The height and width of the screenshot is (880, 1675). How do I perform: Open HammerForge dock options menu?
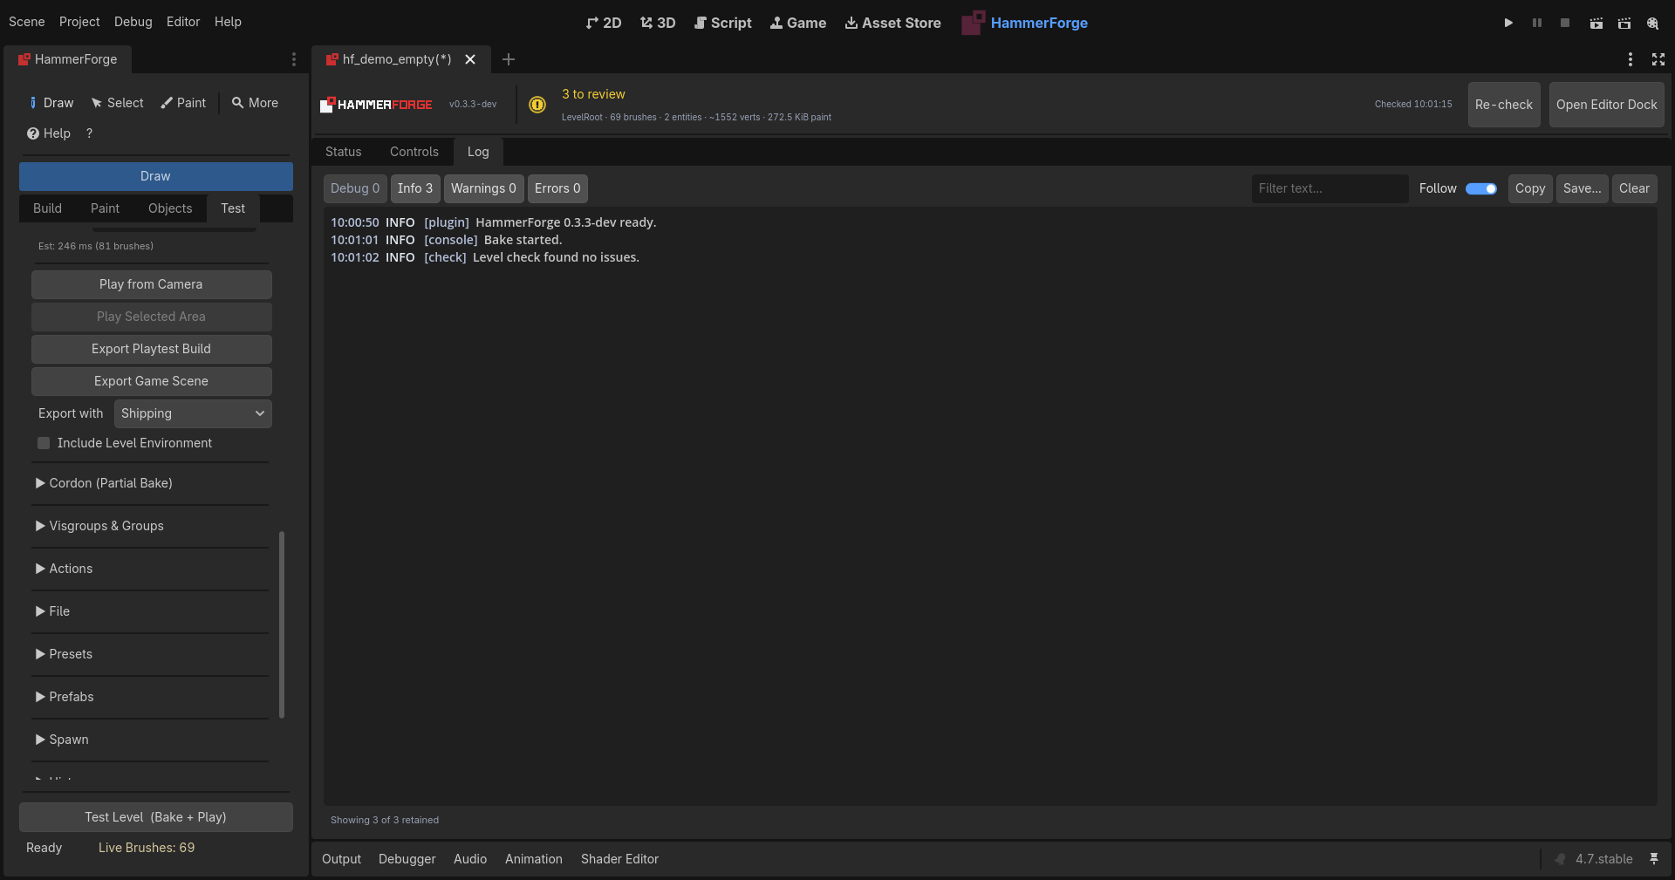point(293,59)
